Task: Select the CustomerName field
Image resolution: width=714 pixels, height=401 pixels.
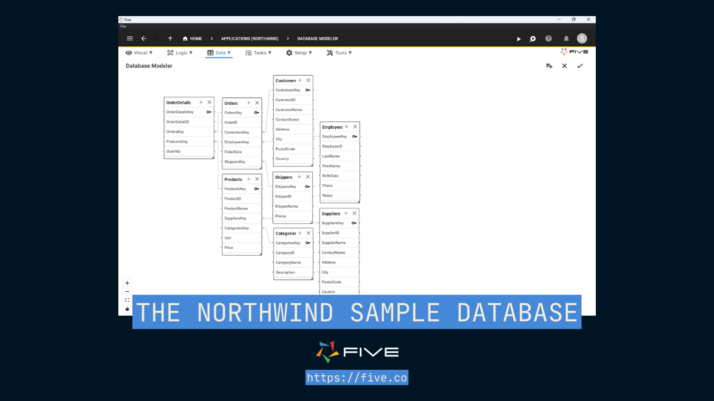Action: tap(293, 110)
